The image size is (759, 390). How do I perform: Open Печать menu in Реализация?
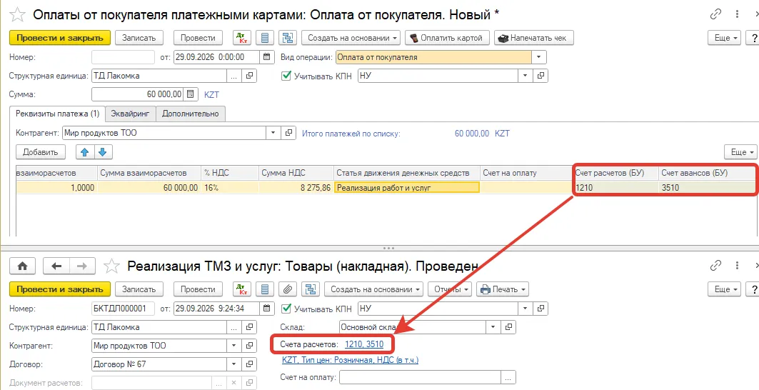(503, 289)
